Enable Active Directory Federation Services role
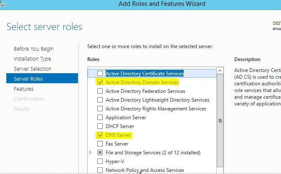 tap(100, 91)
